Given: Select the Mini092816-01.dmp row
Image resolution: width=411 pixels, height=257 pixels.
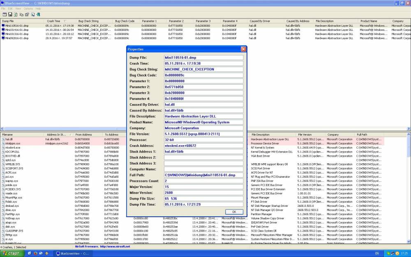Looking at the screenshot, I should point(205,38).
